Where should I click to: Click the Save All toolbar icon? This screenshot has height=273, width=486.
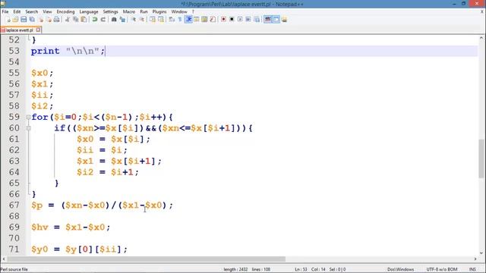[32, 20]
